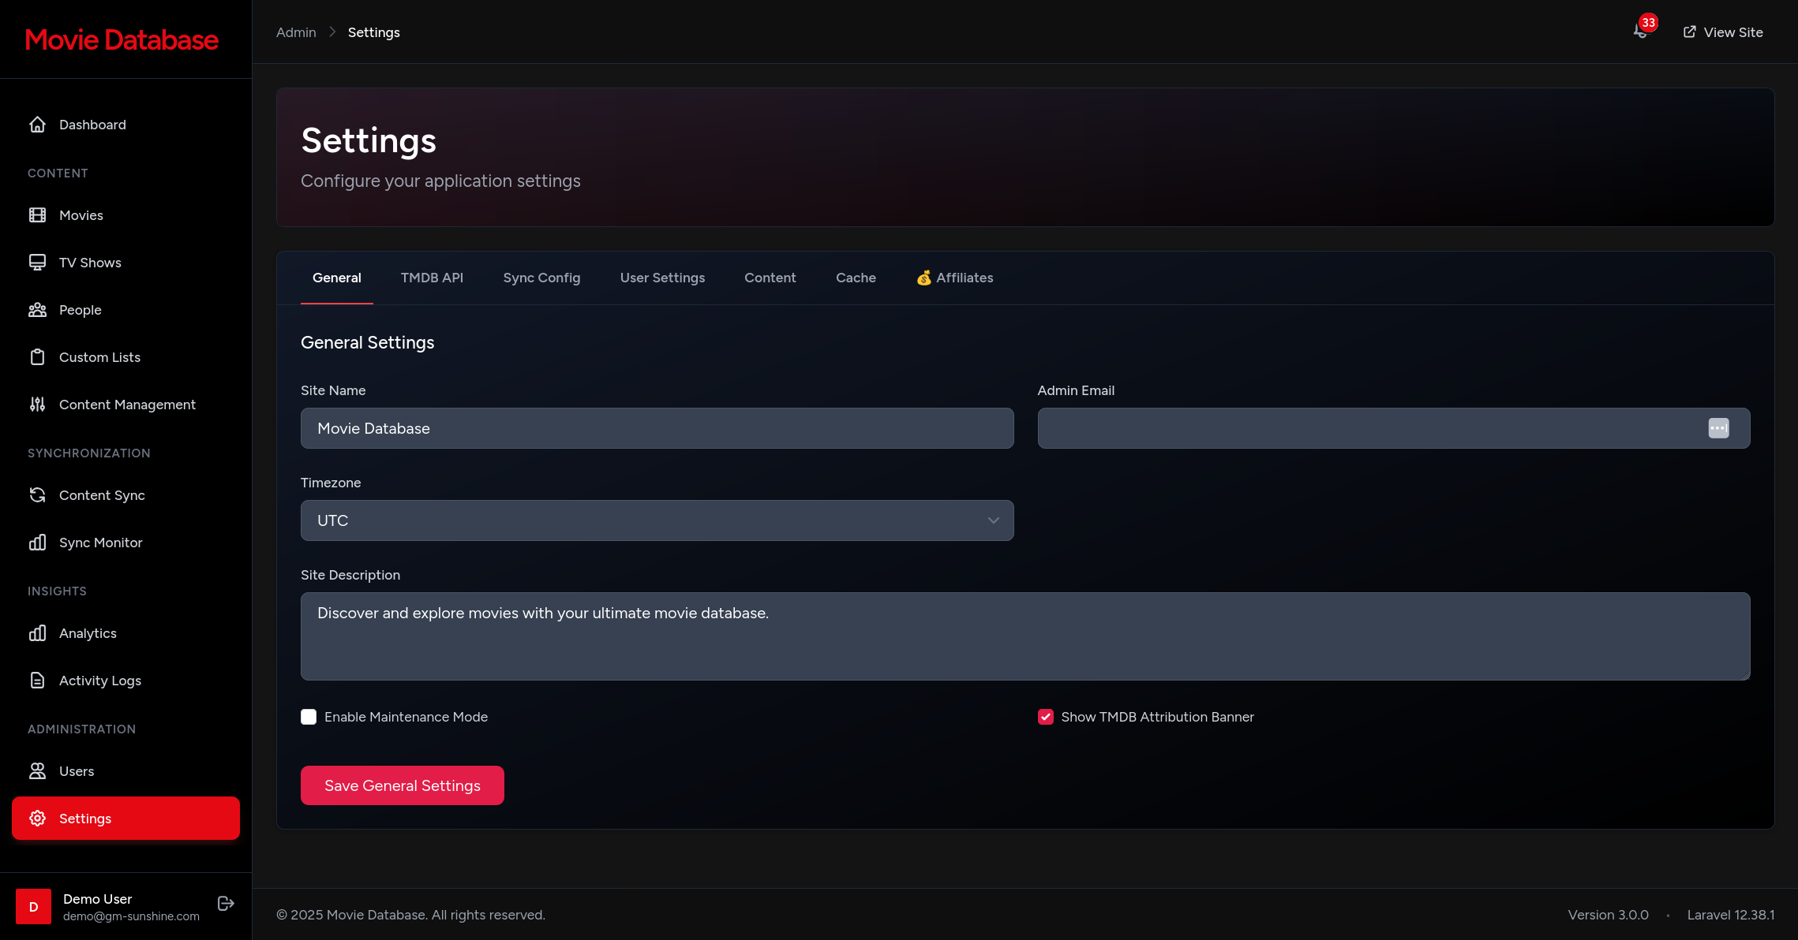Click the notification bell icon

coord(1640,32)
